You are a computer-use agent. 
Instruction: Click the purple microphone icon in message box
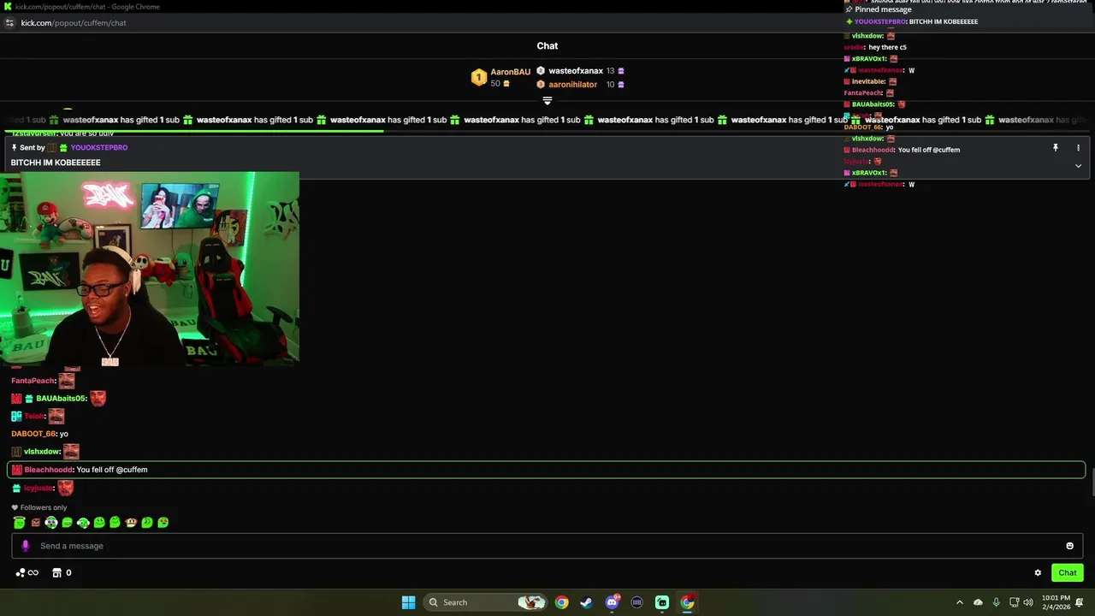tap(25, 546)
